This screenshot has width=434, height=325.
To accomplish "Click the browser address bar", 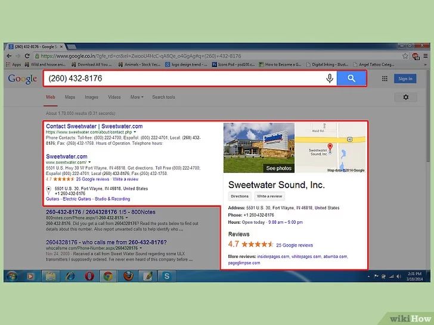I will [x=217, y=56].
